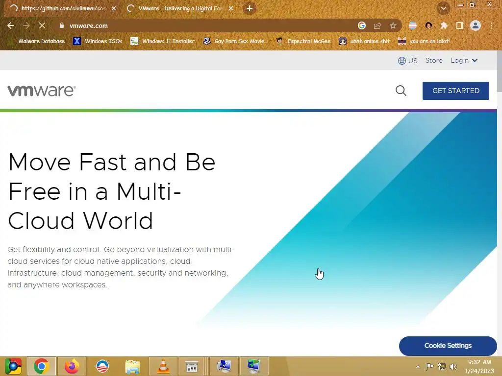This screenshot has width=502, height=376.
Task: Open the Windows ISOs bookmark
Action: point(98,41)
